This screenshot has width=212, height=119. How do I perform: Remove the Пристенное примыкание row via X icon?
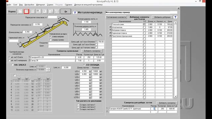110,36
